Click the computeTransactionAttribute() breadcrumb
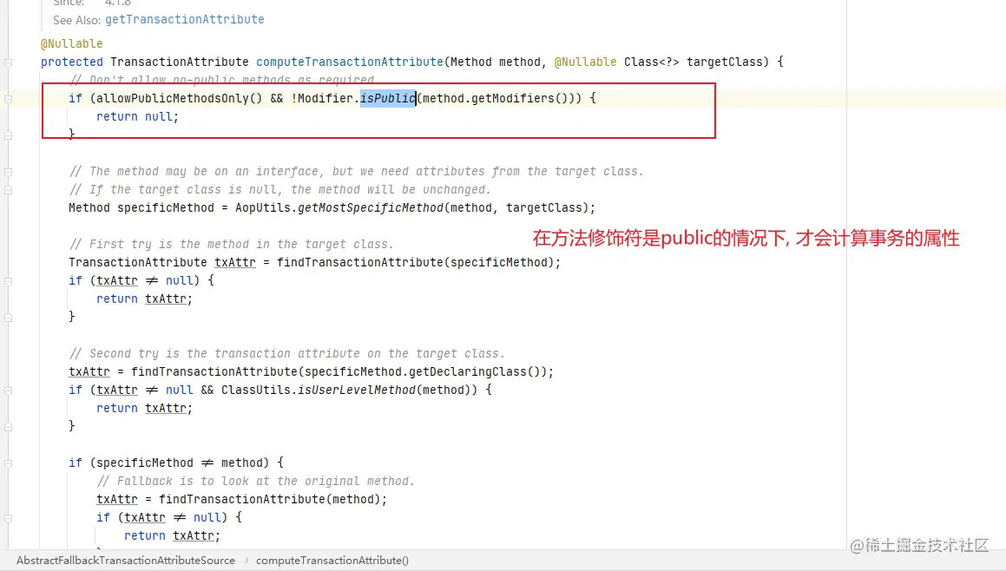 [x=332, y=560]
